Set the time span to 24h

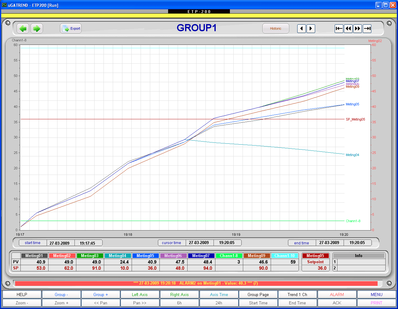[x=219, y=303]
